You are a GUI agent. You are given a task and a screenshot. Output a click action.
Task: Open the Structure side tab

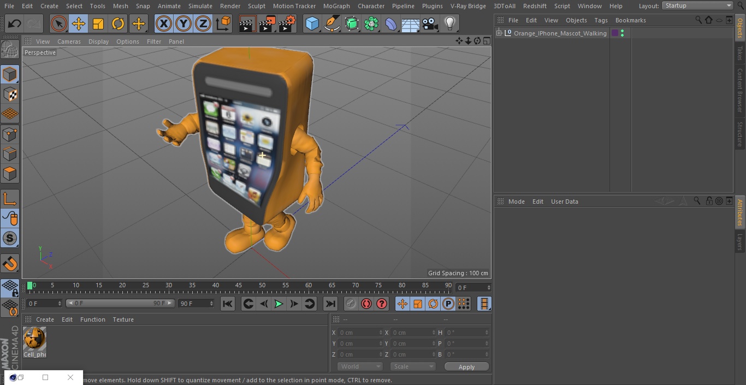point(740,134)
